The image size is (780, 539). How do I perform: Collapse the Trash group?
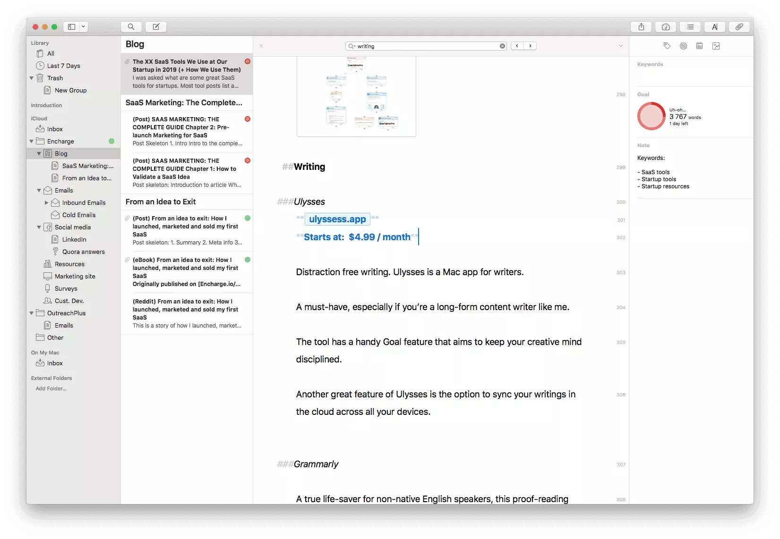(32, 78)
